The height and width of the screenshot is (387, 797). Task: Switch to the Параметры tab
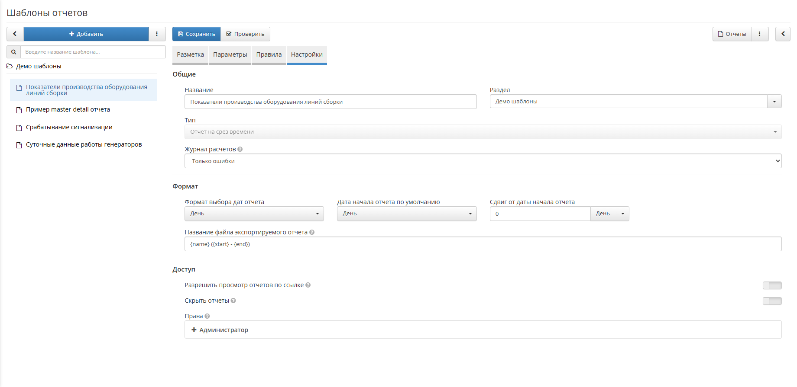click(230, 54)
